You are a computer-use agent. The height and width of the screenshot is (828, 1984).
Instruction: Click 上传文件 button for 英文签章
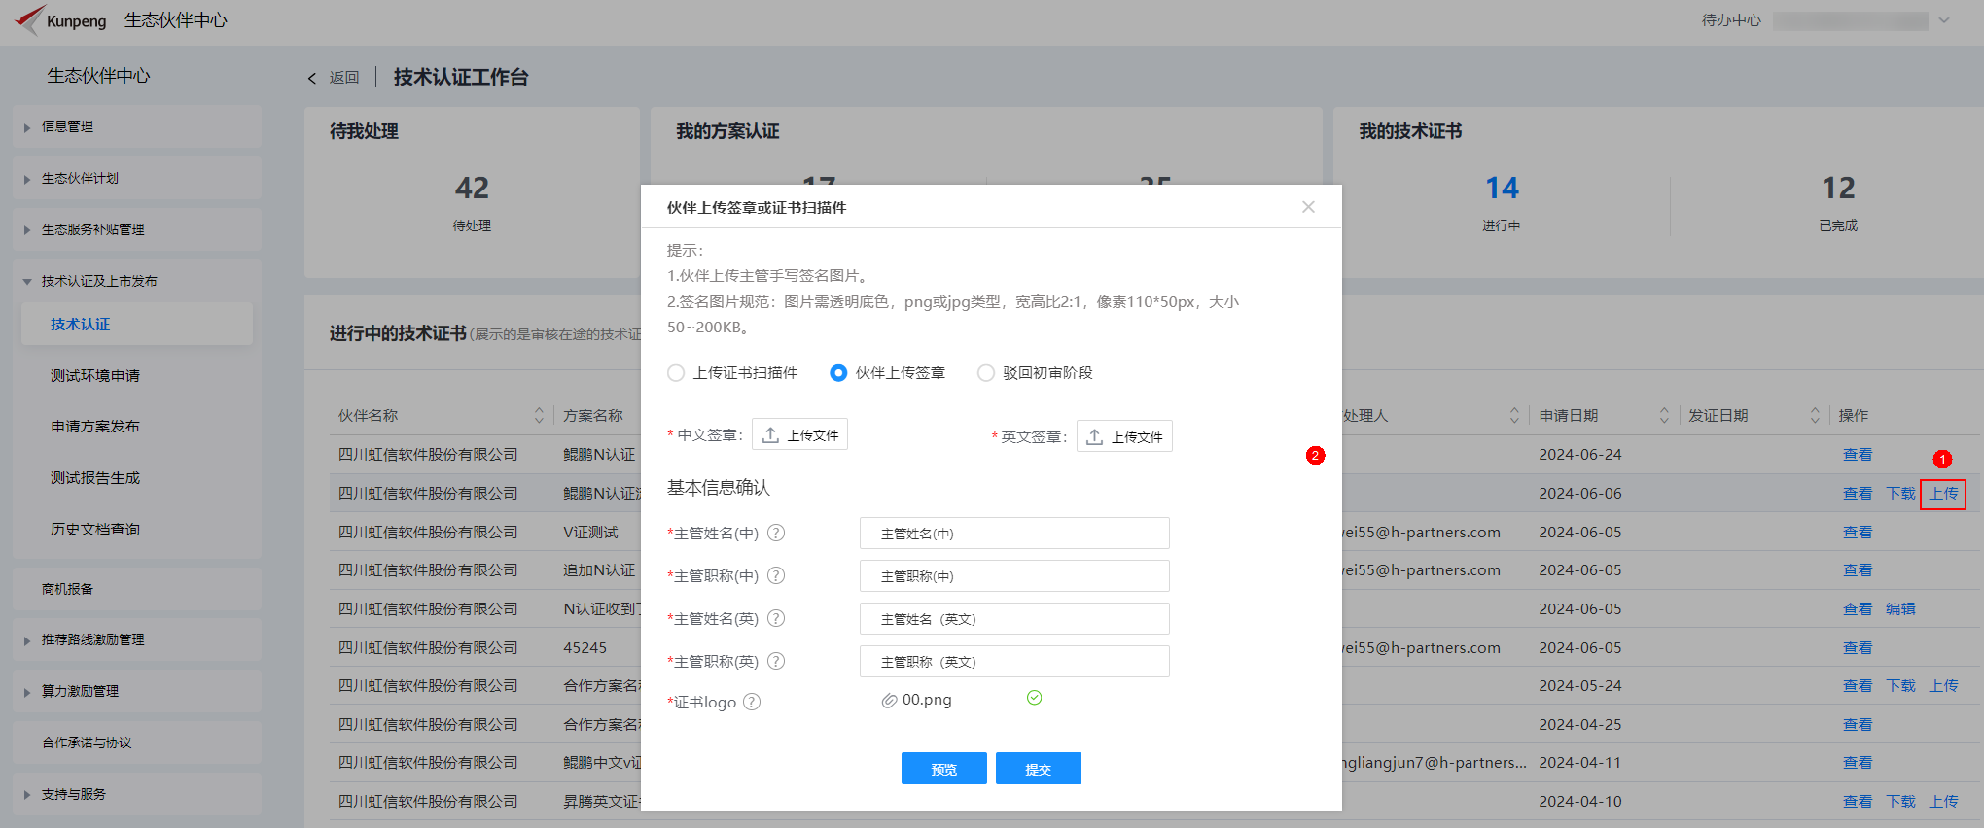pyautogui.click(x=1124, y=436)
